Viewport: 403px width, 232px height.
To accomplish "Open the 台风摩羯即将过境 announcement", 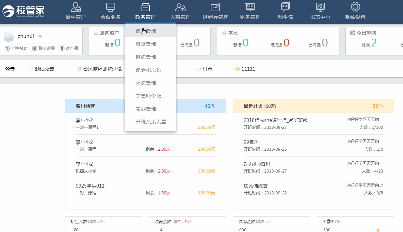I will [102, 69].
